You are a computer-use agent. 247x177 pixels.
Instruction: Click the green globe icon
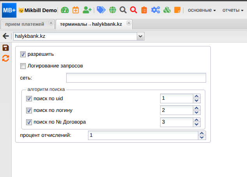point(113,10)
